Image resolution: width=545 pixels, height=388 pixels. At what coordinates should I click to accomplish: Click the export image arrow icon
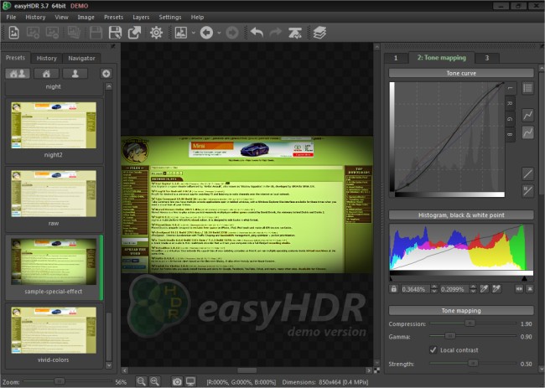[135, 34]
